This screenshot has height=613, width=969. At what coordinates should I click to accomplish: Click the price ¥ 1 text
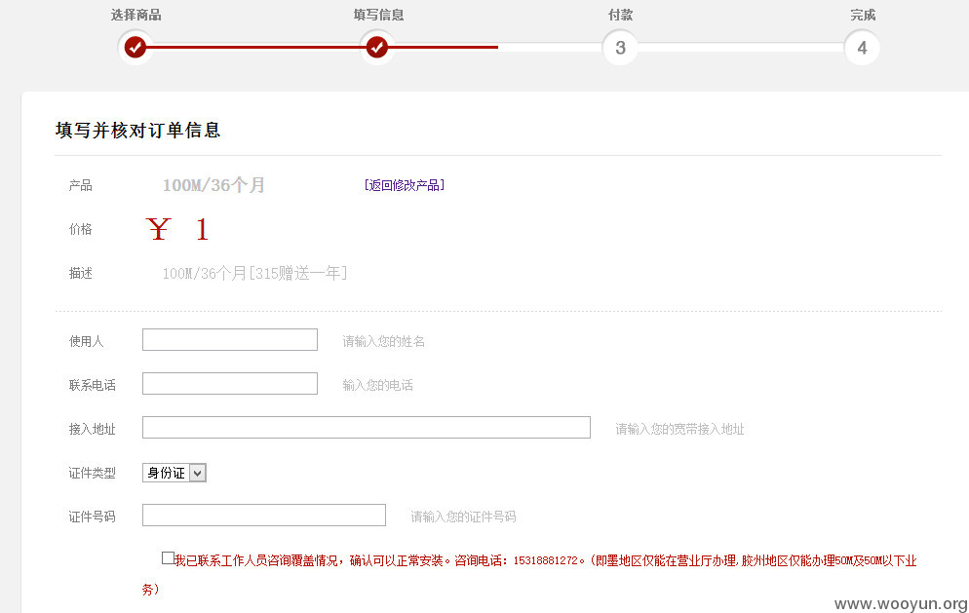click(x=178, y=229)
